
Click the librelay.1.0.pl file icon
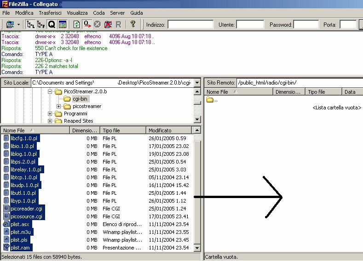[6, 170]
